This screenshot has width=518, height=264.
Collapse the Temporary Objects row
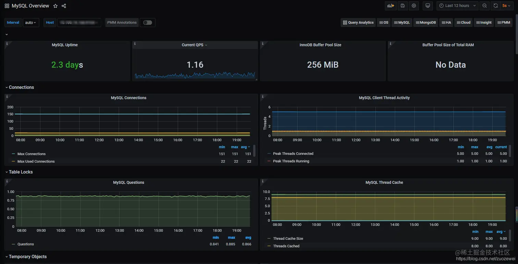point(26,256)
